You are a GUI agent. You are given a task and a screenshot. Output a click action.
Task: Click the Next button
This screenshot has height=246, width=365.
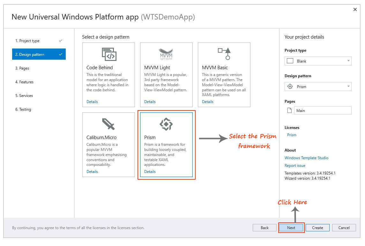point(291,227)
